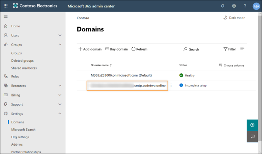262x154 pixels.
Task: Select Domains in Settings menu
Action: click(17, 122)
